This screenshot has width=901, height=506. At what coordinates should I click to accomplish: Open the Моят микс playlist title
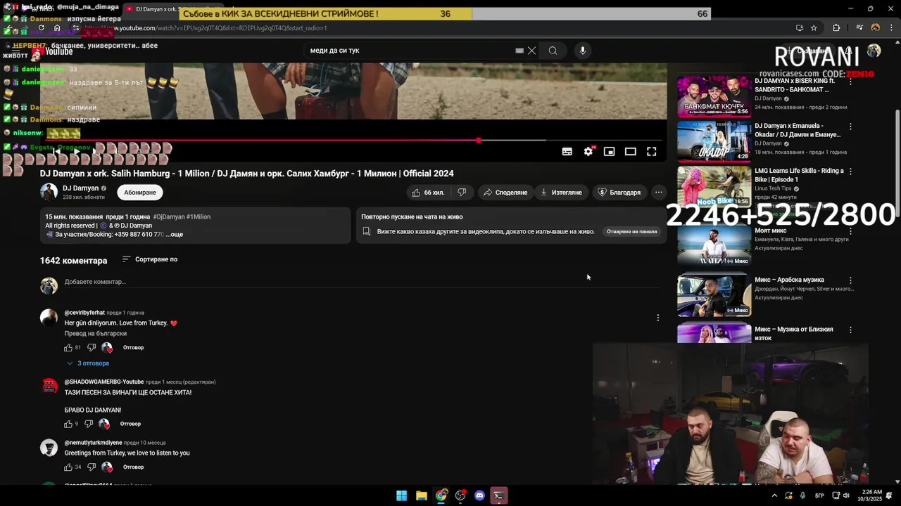coord(771,231)
